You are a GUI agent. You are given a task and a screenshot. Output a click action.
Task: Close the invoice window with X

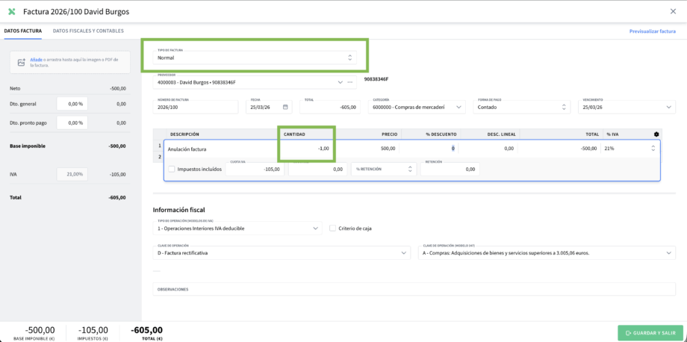click(x=674, y=11)
